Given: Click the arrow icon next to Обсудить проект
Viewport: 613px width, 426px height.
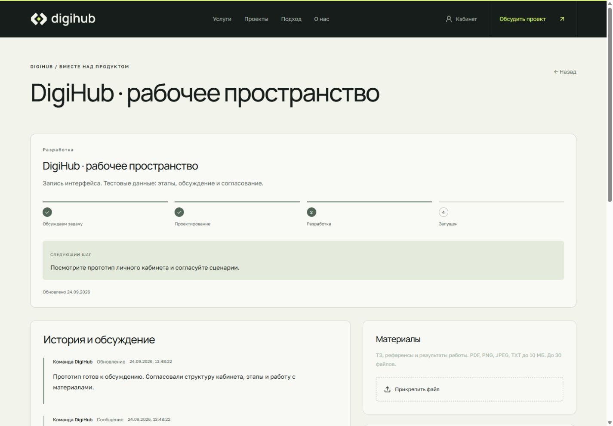Looking at the screenshot, I should pos(562,19).
